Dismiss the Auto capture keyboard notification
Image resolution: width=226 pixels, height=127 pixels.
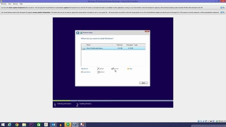[221, 7]
